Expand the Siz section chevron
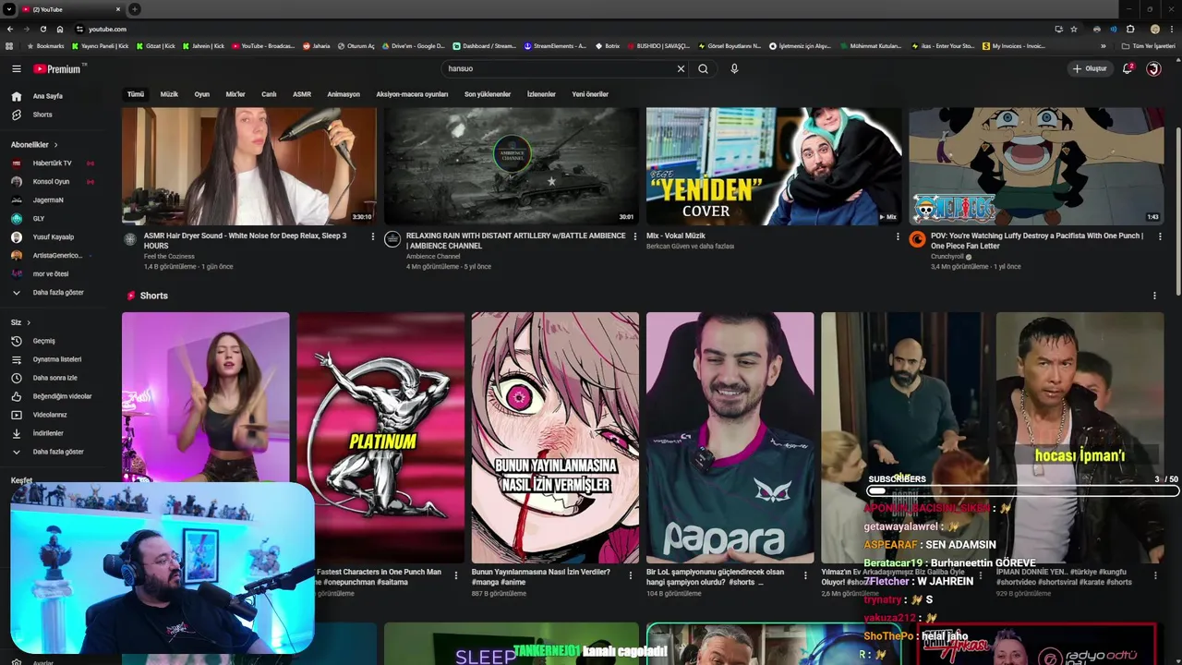The image size is (1182, 665). (29, 322)
